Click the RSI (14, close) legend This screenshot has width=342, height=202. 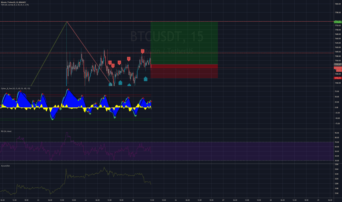6,131
